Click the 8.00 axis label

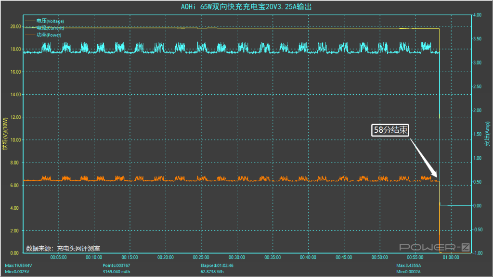click(x=14, y=163)
